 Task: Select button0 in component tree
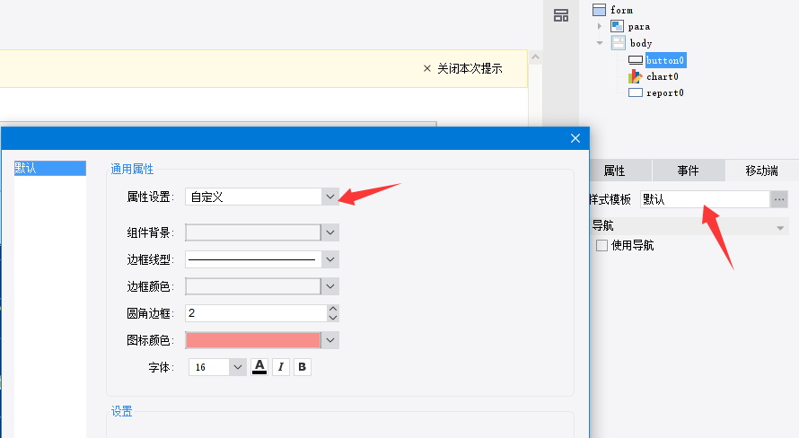(665, 60)
